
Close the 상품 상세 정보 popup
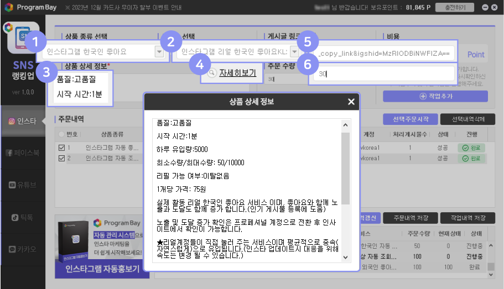[x=351, y=102]
